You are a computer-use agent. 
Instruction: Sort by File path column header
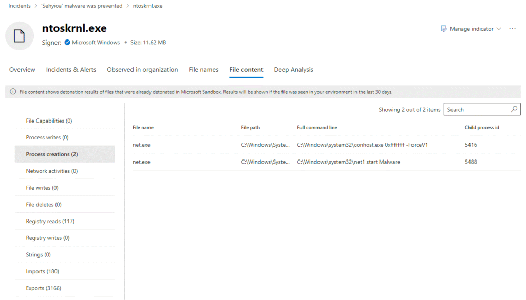250,127
